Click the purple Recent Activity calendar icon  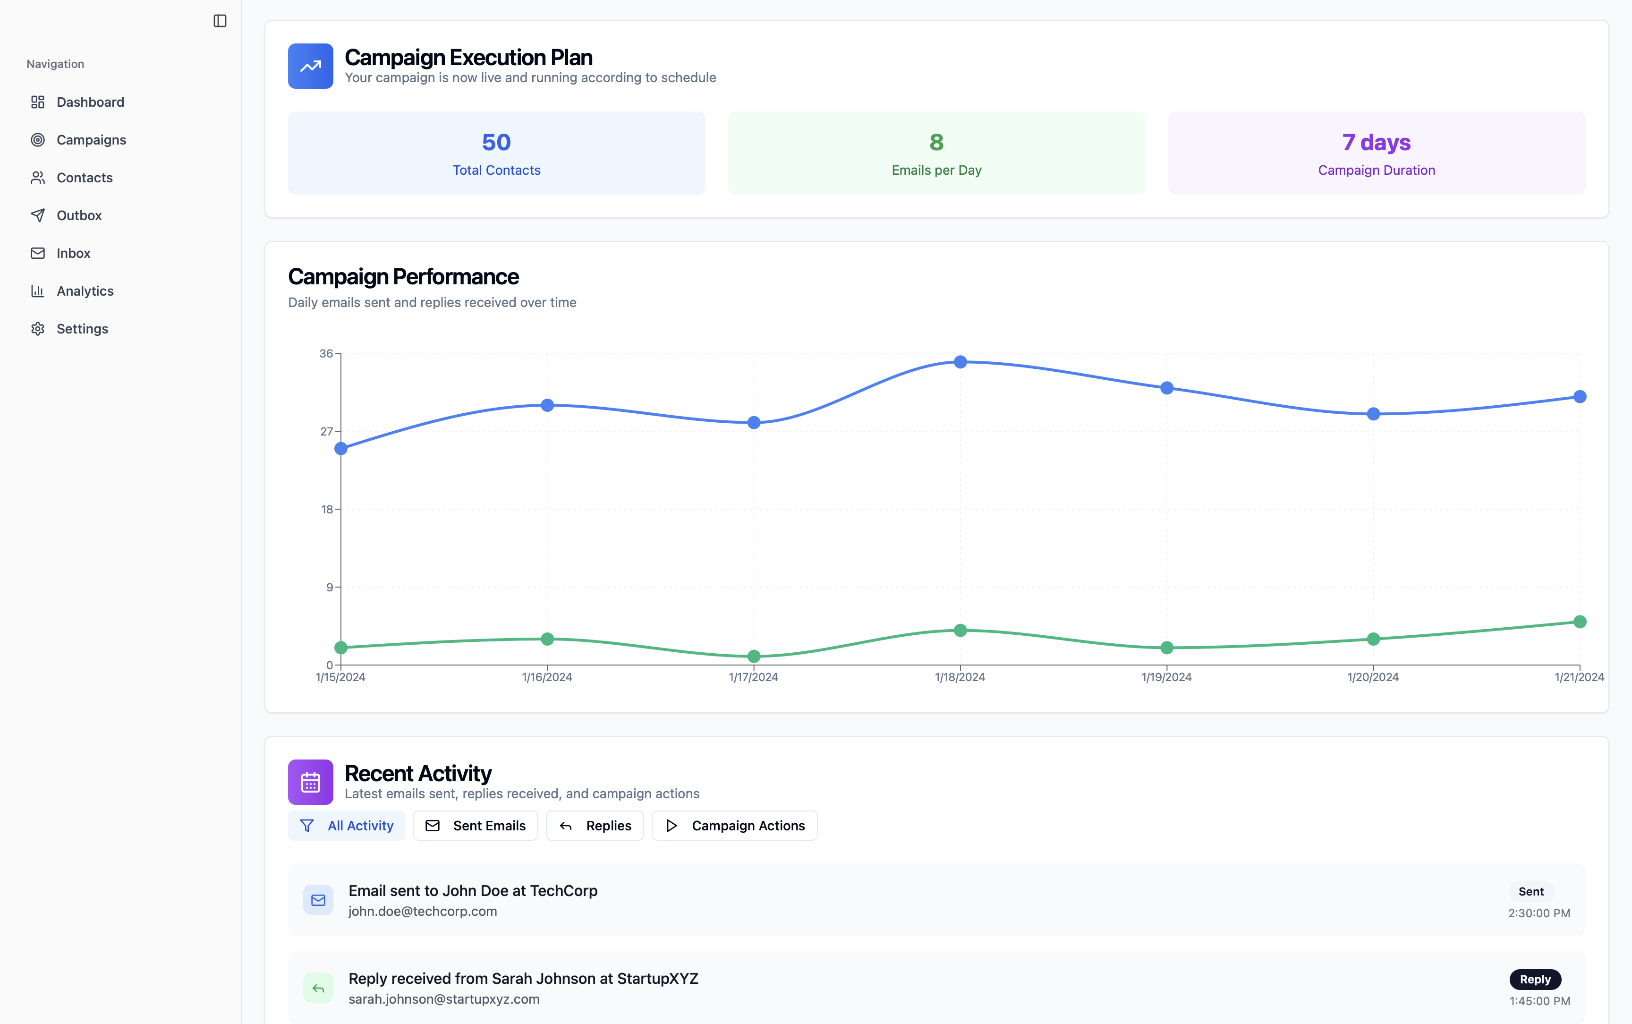311,782
